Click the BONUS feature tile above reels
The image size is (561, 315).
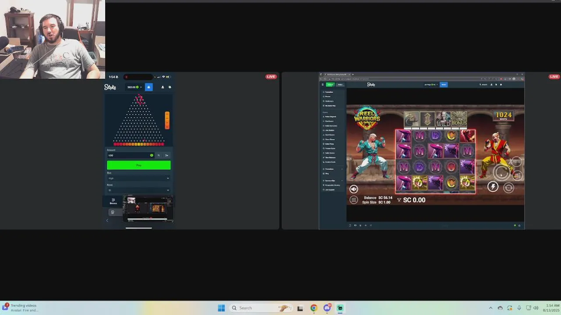459,119
